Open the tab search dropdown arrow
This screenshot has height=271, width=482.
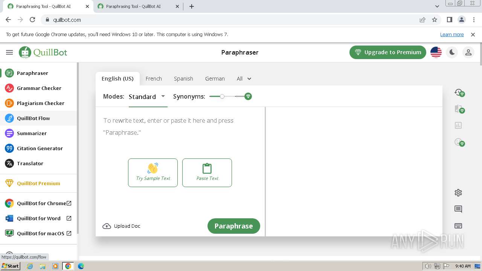pos(437,6)
